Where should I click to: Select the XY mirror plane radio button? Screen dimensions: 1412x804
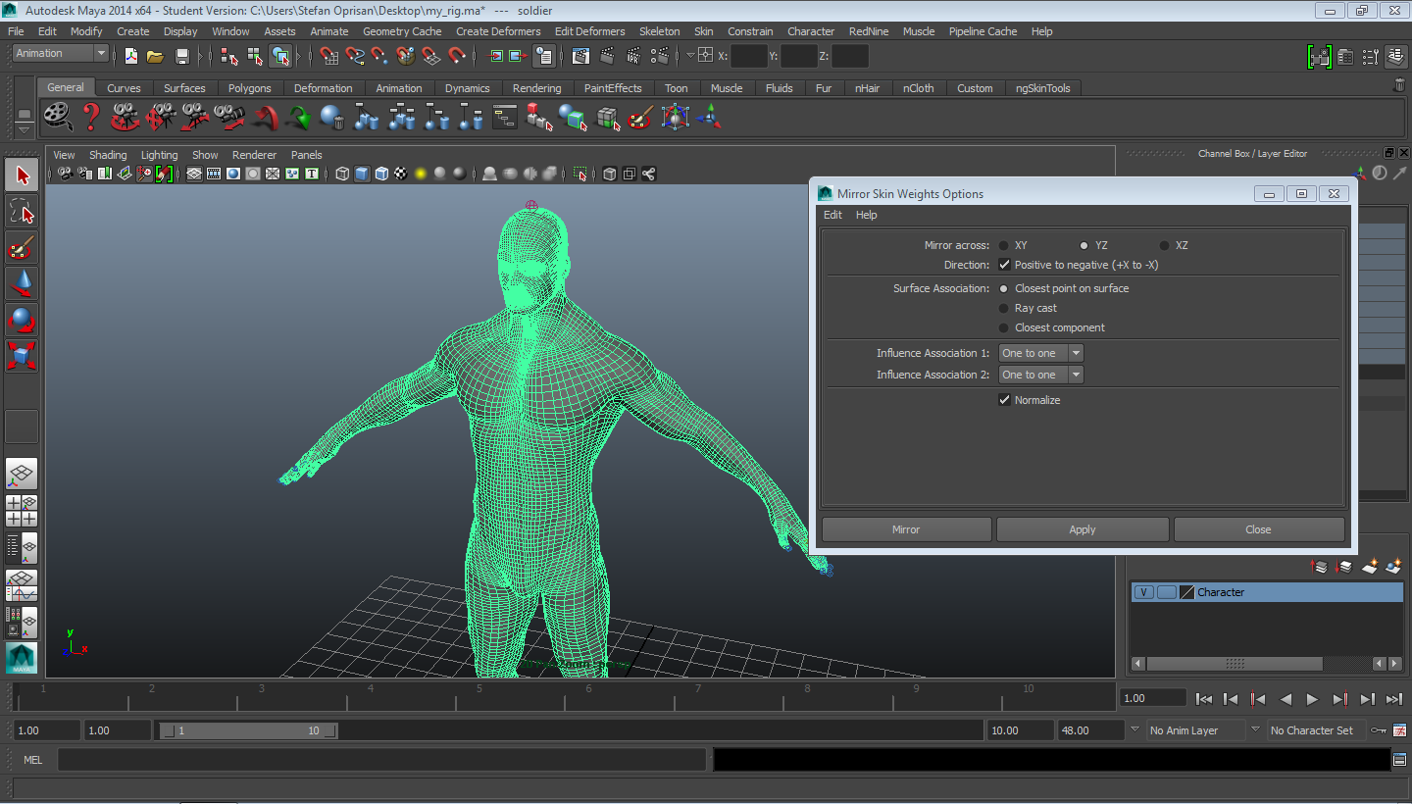pos(1004,245)
